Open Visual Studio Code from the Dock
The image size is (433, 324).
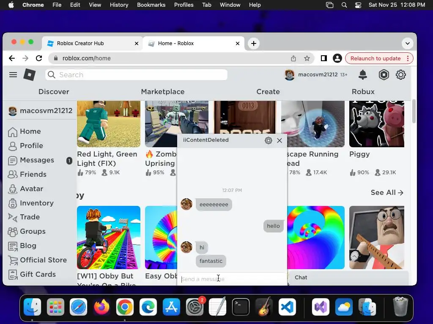point(287,307)
